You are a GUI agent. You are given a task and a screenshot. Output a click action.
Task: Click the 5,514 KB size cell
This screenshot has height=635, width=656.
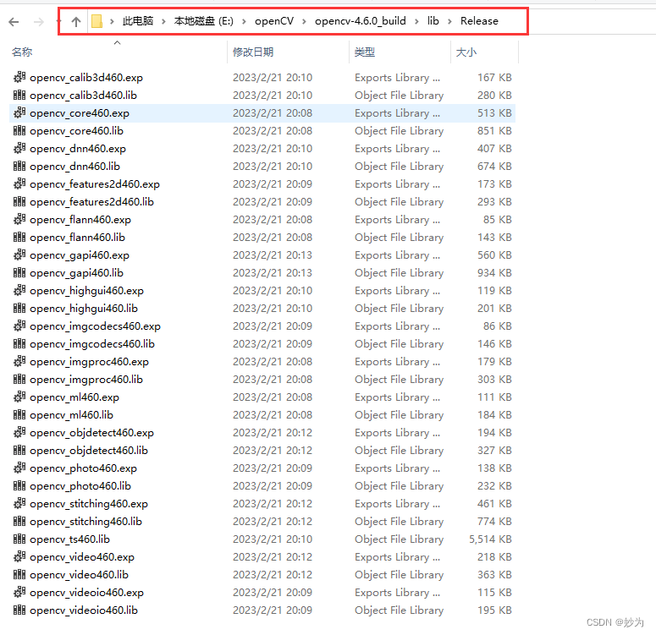[x=490, y=539]
